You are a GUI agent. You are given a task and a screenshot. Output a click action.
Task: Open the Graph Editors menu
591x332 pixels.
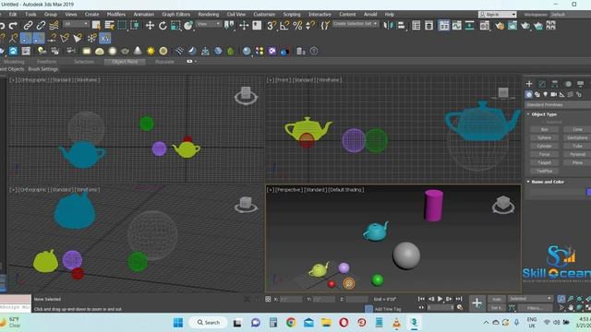pos(175,15)
